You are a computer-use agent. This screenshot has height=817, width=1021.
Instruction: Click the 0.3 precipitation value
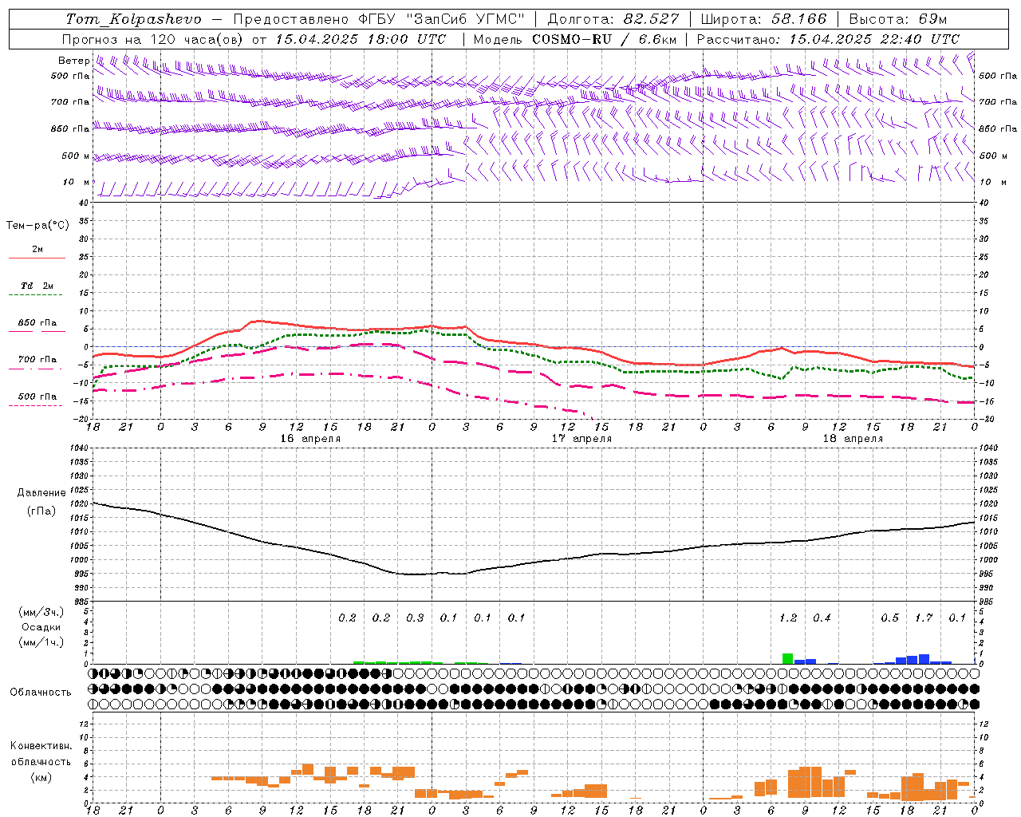pyautogui.click(x=415, y=618)
